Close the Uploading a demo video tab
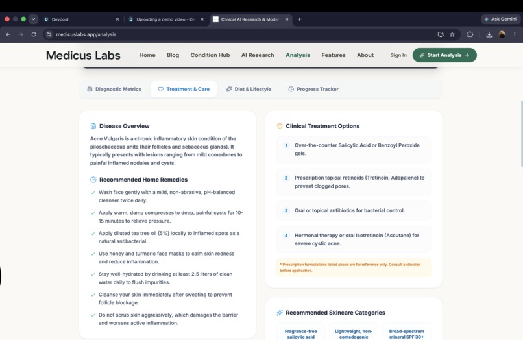This screenshot has height=340, width=523. pyautogui.click(x=202, y=19)
